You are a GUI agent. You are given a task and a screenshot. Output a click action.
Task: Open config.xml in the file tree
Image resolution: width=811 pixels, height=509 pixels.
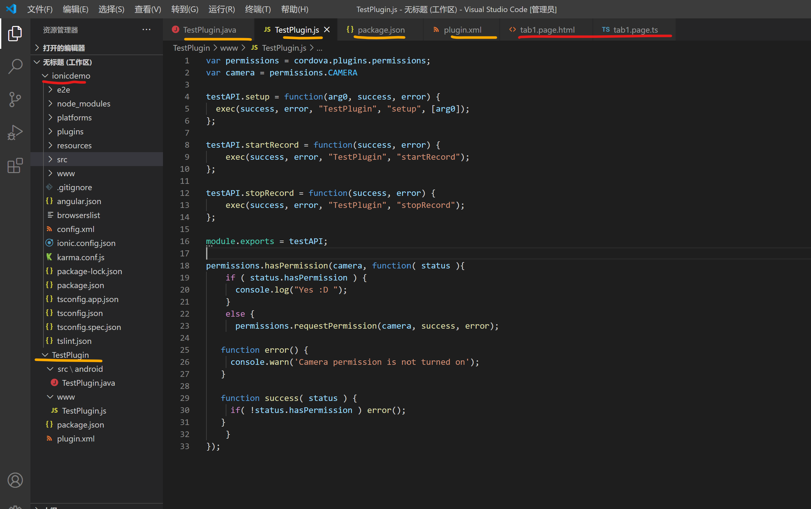pos(75,229)
